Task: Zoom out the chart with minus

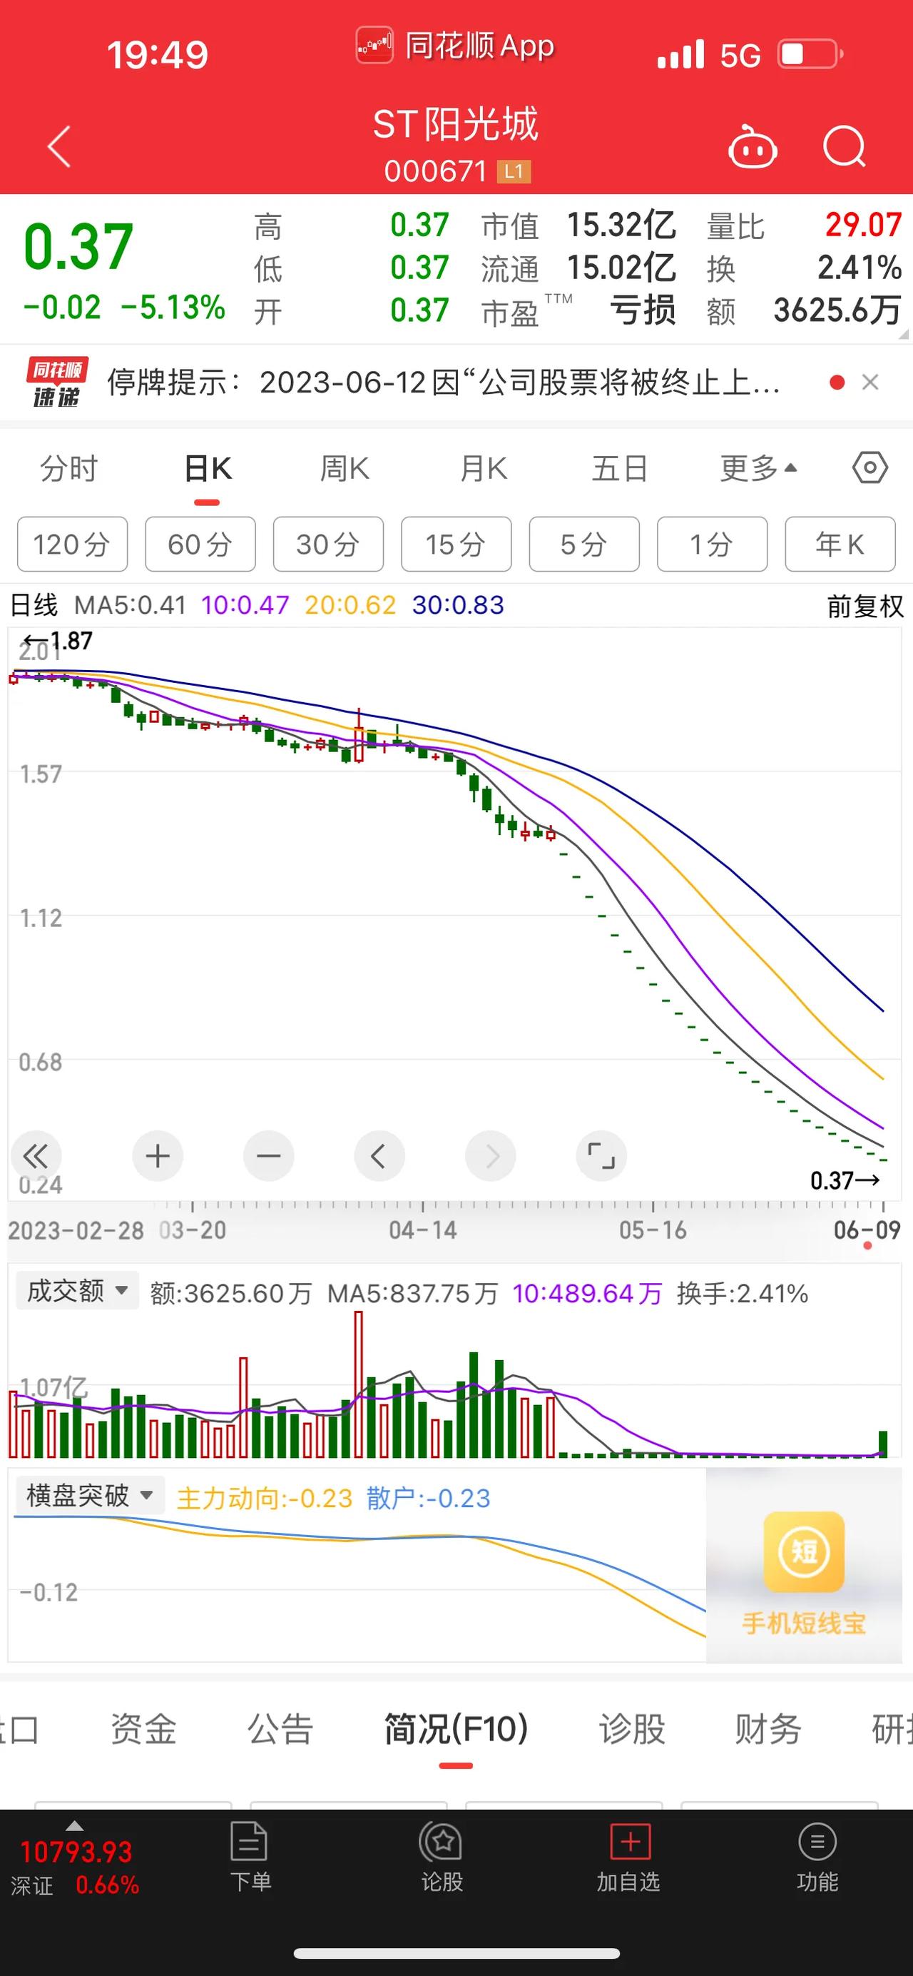Action: click(x=268, y=1156)
